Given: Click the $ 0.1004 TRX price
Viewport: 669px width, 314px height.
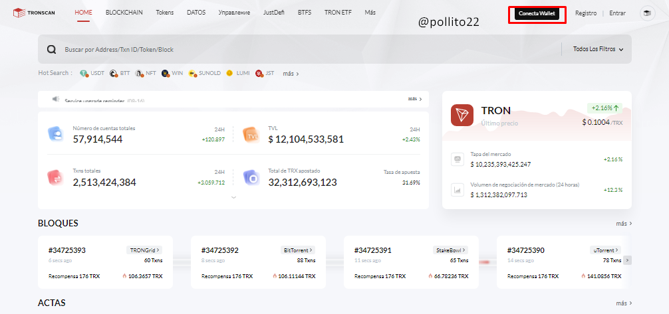Looking at the screenshot, I should (x=602, y=122).
